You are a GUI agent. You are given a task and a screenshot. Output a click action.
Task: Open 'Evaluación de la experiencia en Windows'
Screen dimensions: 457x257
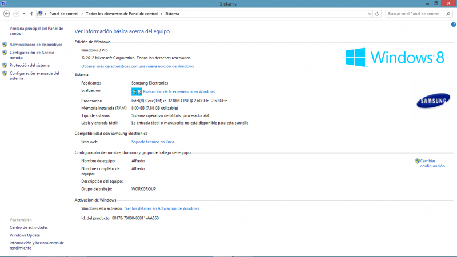point(179,91)
